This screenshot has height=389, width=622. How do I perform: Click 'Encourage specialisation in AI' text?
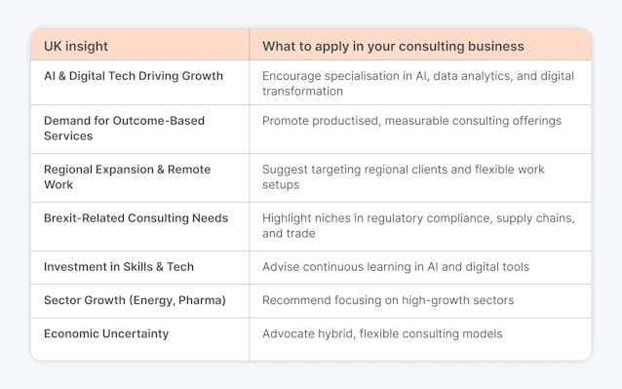click(345, 76)
